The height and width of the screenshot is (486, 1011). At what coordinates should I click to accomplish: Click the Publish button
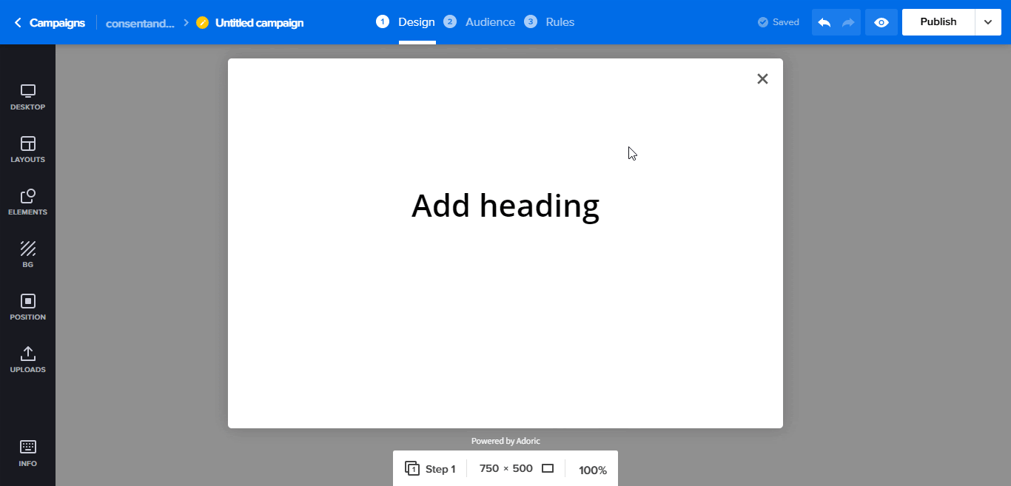[x=938, y=21]
